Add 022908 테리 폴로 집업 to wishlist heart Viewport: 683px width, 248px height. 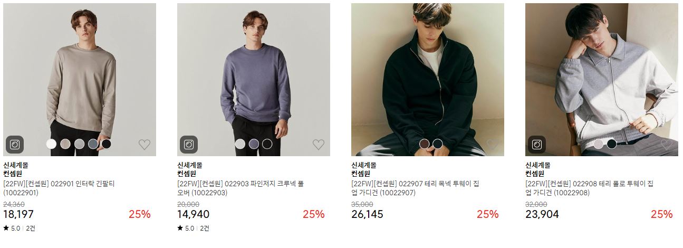click(667, 144)
